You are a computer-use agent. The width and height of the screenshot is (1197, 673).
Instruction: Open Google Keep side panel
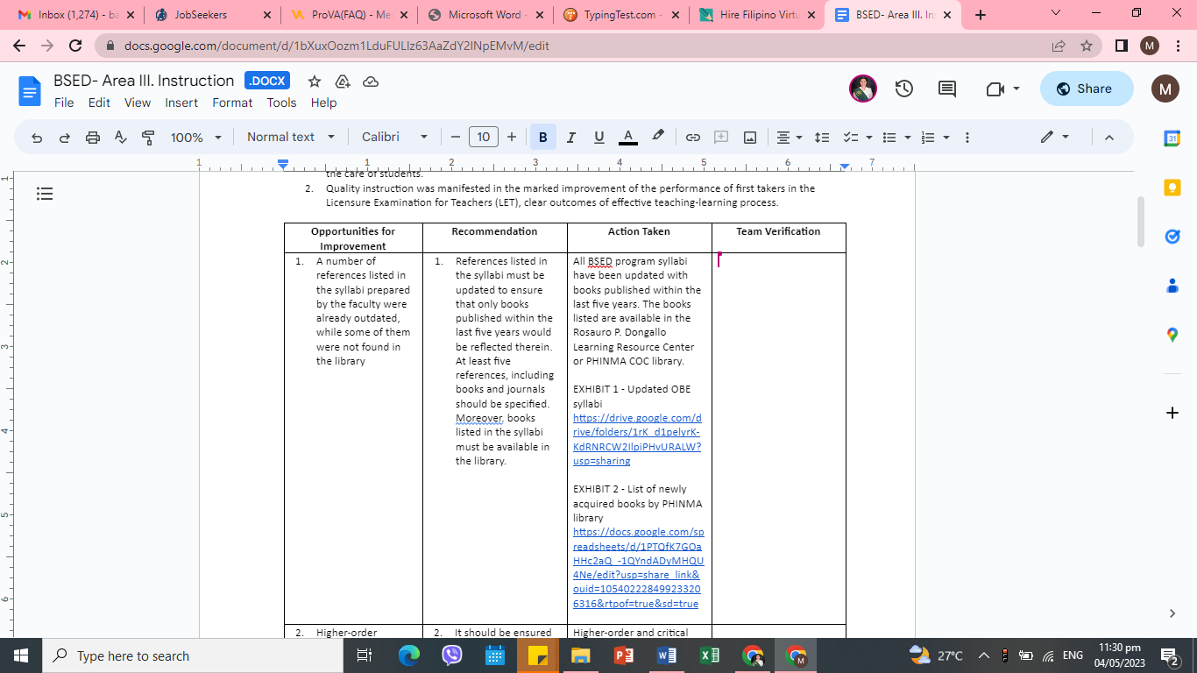coord(1172,188)
